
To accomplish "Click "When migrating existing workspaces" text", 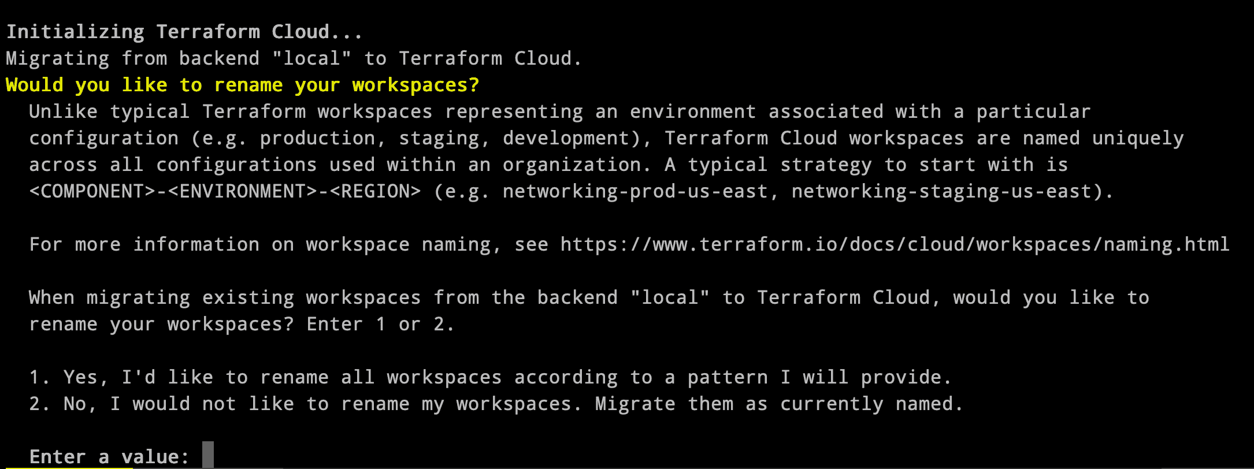I will pos(224,298).
